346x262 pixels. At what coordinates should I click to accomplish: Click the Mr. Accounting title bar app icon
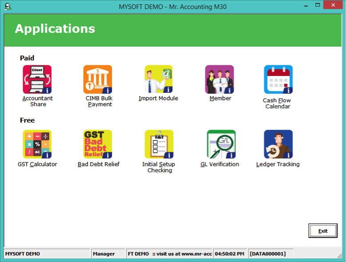click(x=8, y=7)
